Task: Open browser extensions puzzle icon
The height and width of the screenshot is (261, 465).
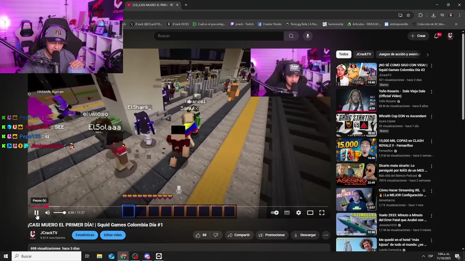Action: tap(420, 15)
